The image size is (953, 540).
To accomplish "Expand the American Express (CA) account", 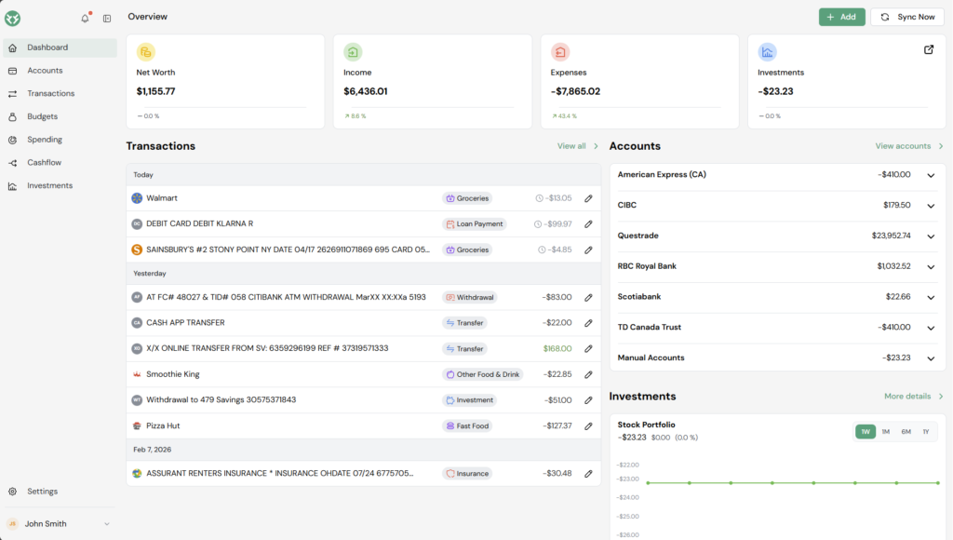I will tap(930, 175).
